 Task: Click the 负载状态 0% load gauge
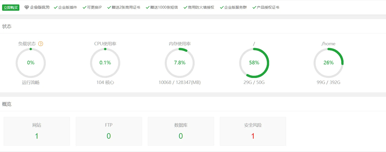[31, 63]
